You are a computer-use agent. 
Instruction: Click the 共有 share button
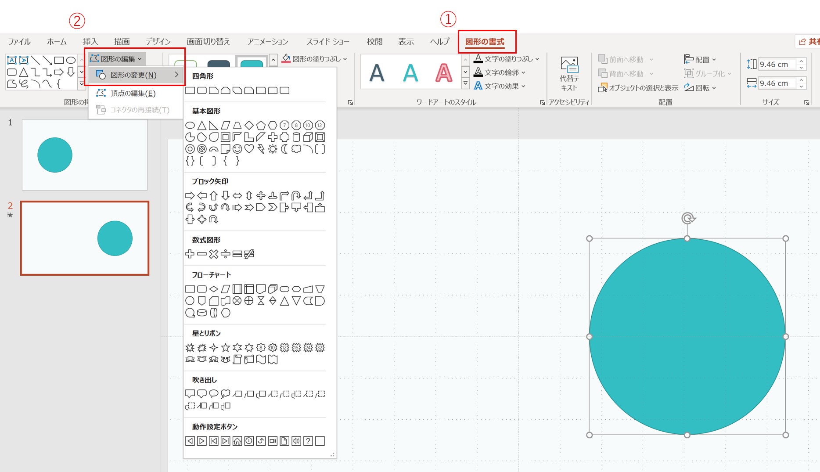(x=808, y=41)
